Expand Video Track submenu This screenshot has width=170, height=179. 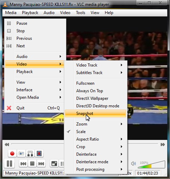click(x=95, y=65)
